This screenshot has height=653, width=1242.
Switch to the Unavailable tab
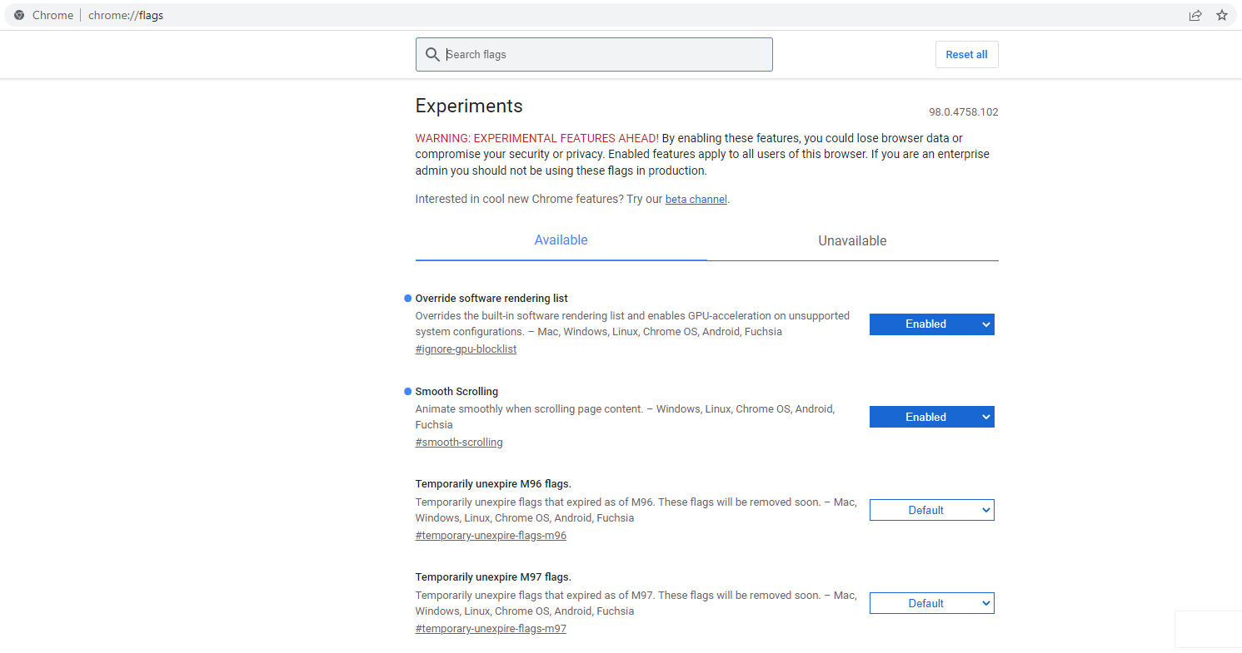click(852, 241)
